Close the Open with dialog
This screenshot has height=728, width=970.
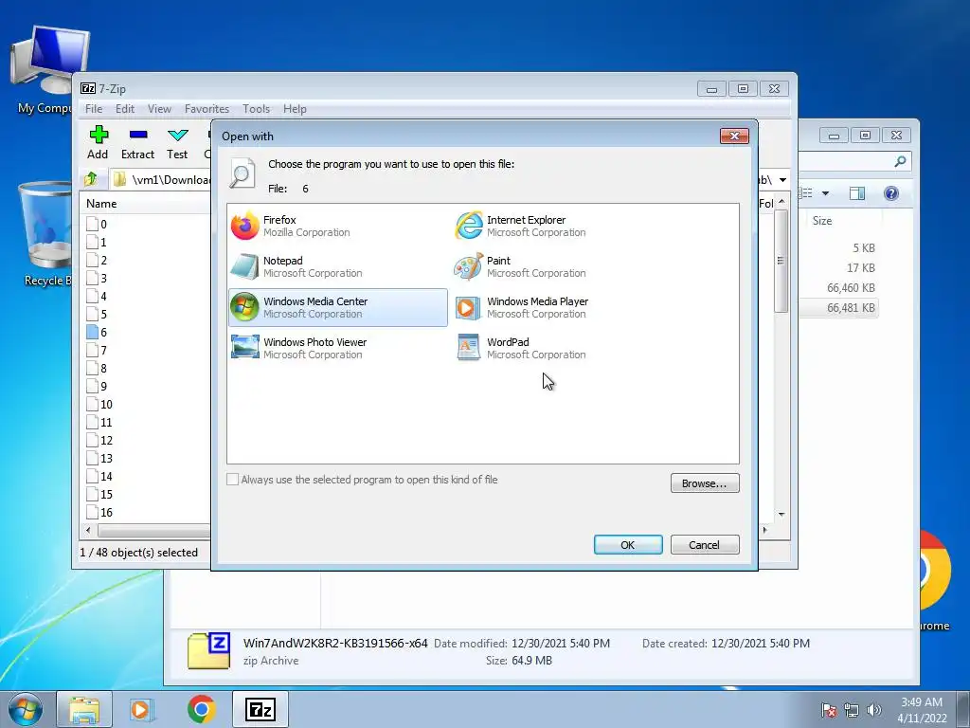(x=734, y=136)
